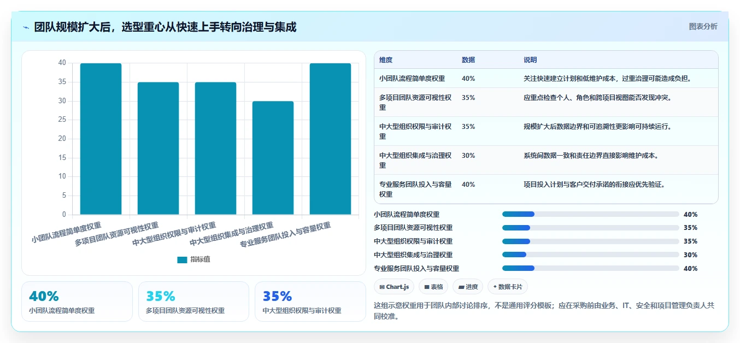The width and height of the screenshot is (740, 343).
Task: Click the y-axis tick label 40
Action: 62,63
